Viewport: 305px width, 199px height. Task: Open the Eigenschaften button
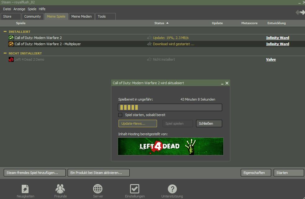point(256,173)
